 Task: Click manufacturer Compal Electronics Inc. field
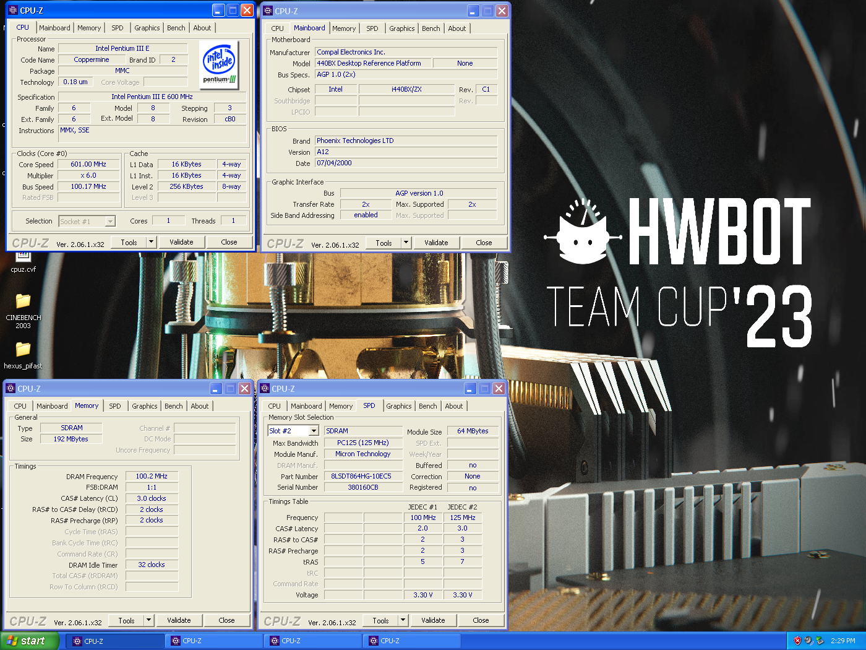click(x=406, y=52)
